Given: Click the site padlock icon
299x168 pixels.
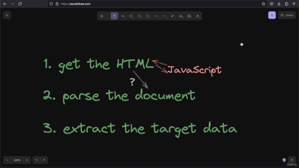Looking at the screenshot, I should click(x=57, y=4).
